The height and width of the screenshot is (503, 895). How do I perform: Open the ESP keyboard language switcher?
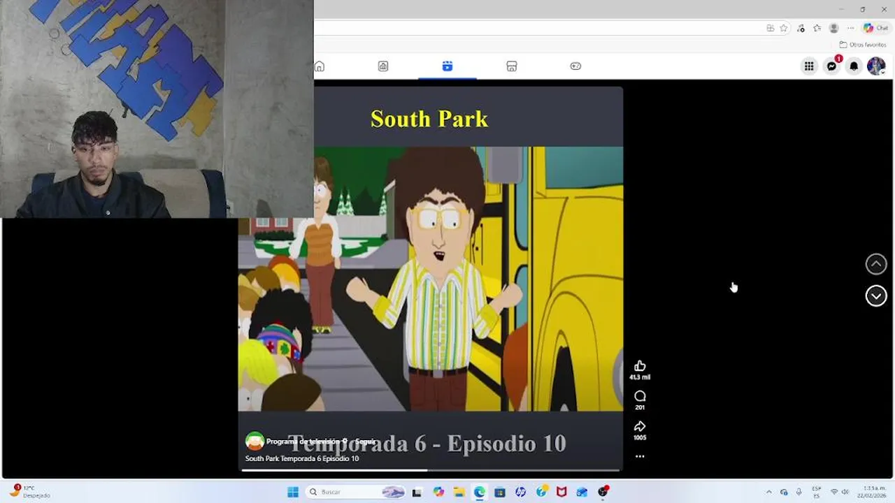pos(816,492)
